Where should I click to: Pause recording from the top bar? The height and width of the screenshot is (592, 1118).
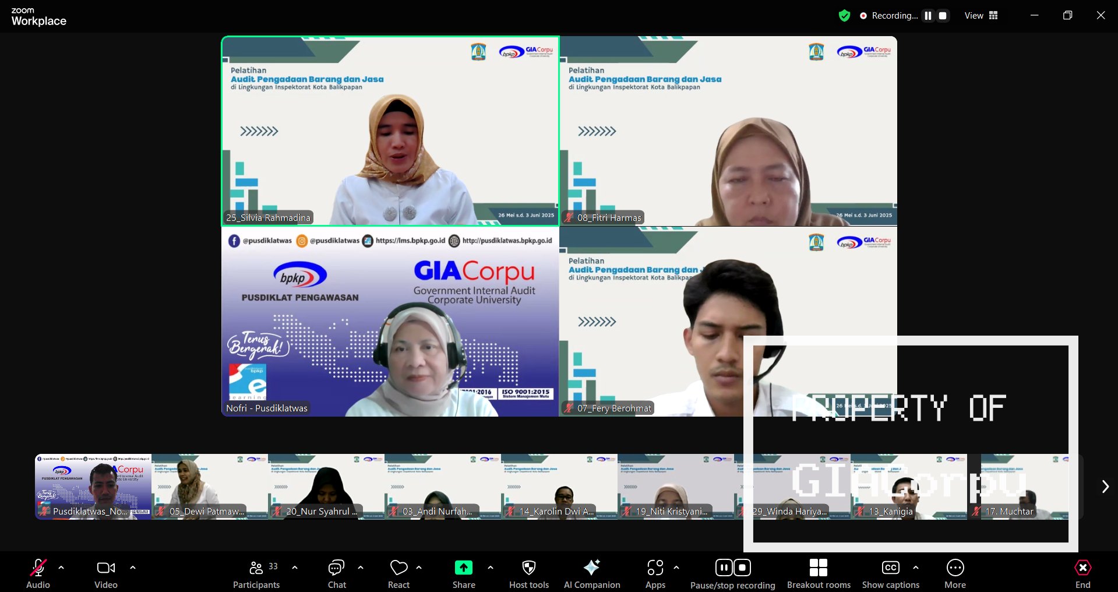tap(928, 16)
